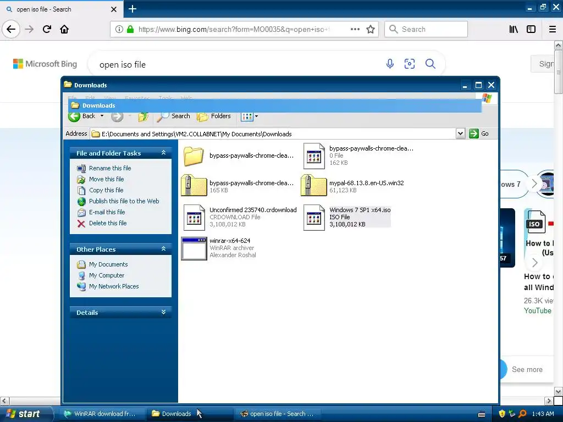The image size is (563, 422).
Task: Select bypass-paywalls 162 KB file
Action: point(358,156)
